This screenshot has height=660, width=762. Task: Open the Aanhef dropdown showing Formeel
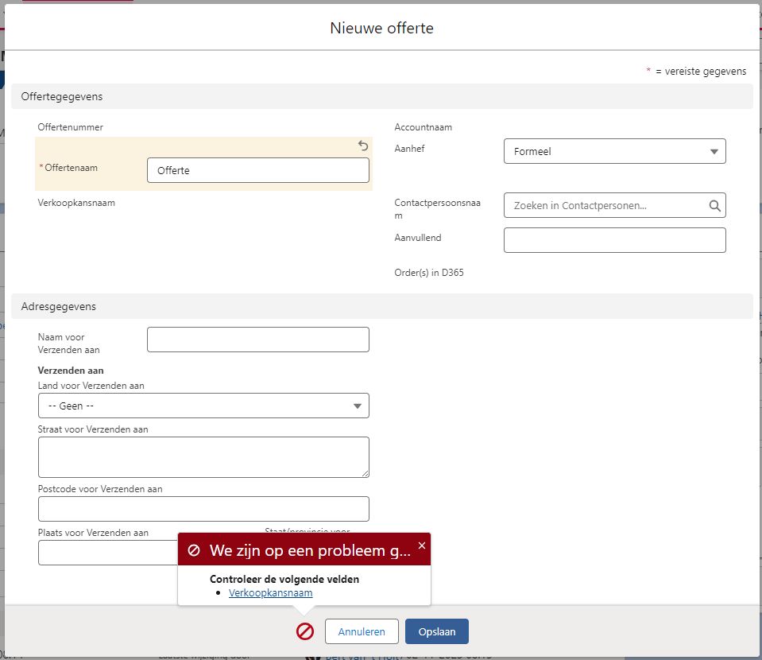click(615, 151)
